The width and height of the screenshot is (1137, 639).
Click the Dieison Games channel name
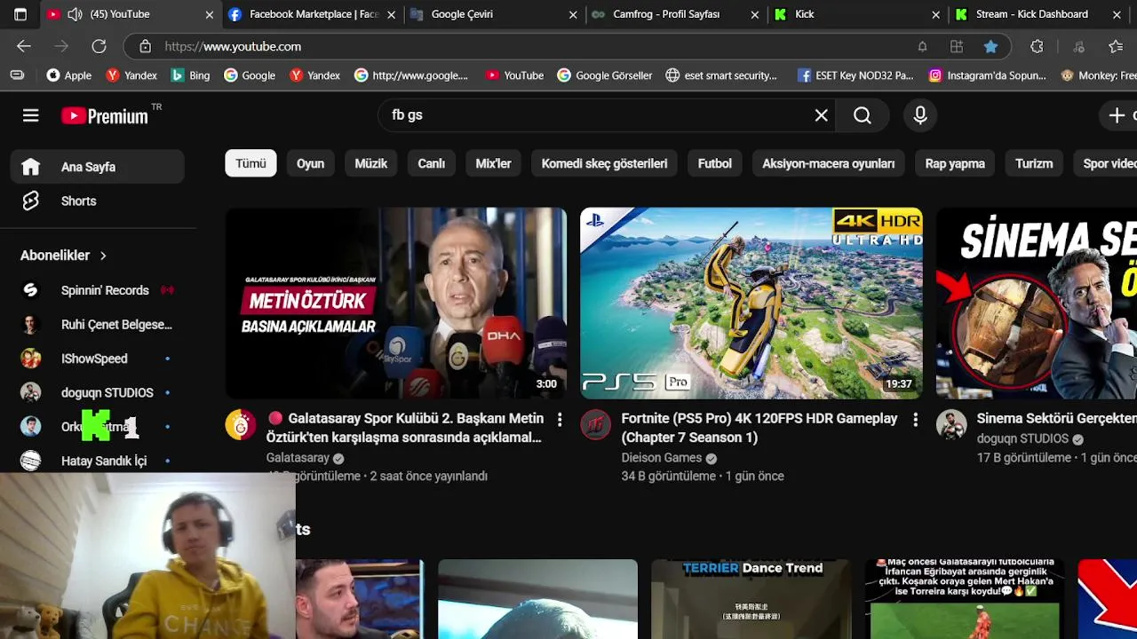pyautogui.click(x=662, y=458)
